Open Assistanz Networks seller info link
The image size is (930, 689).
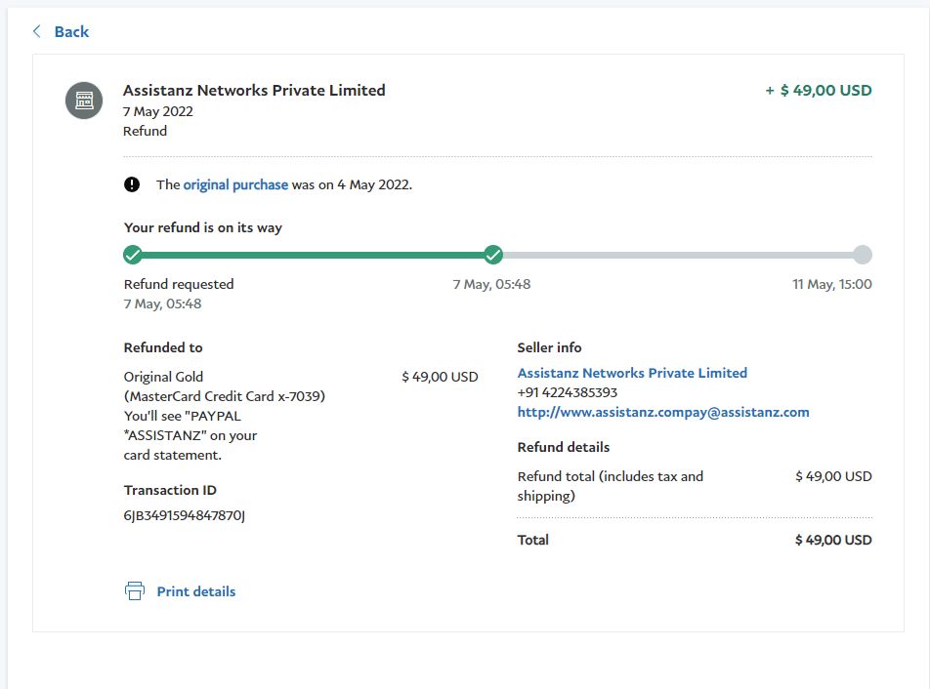(632, 373)
